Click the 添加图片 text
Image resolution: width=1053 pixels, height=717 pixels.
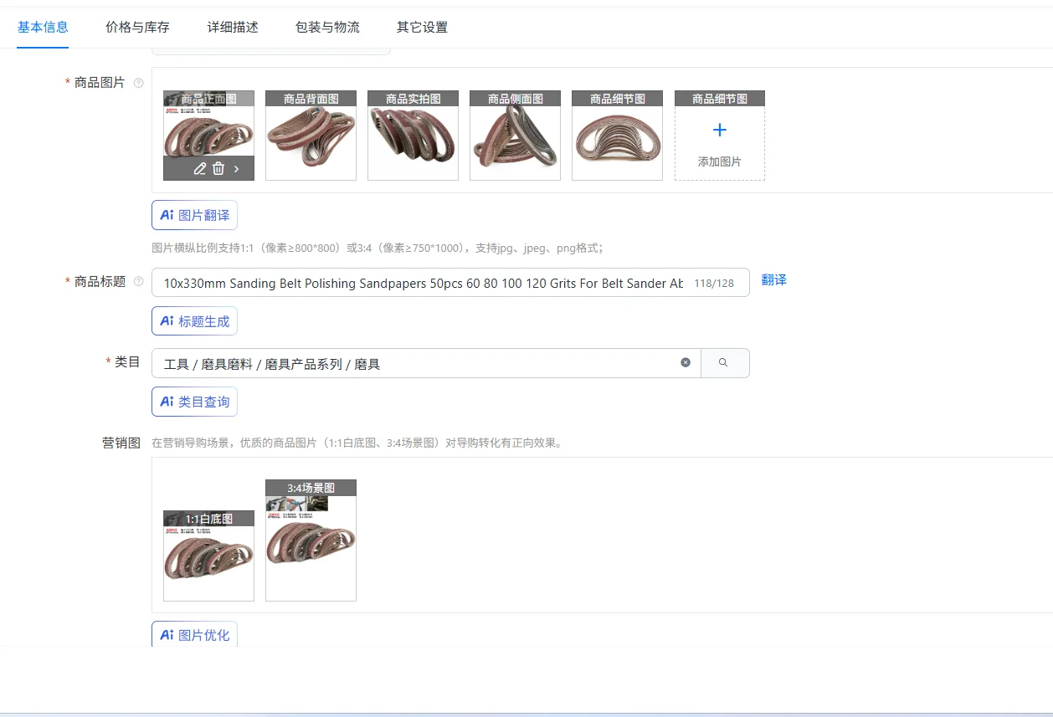(719, 161)
